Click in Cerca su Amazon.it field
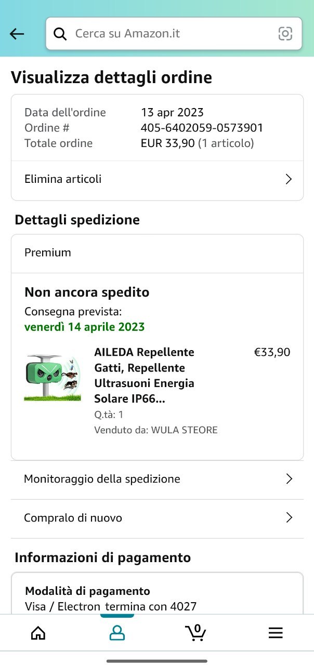Viewport: 314px width, 665px height. [174, 34]
